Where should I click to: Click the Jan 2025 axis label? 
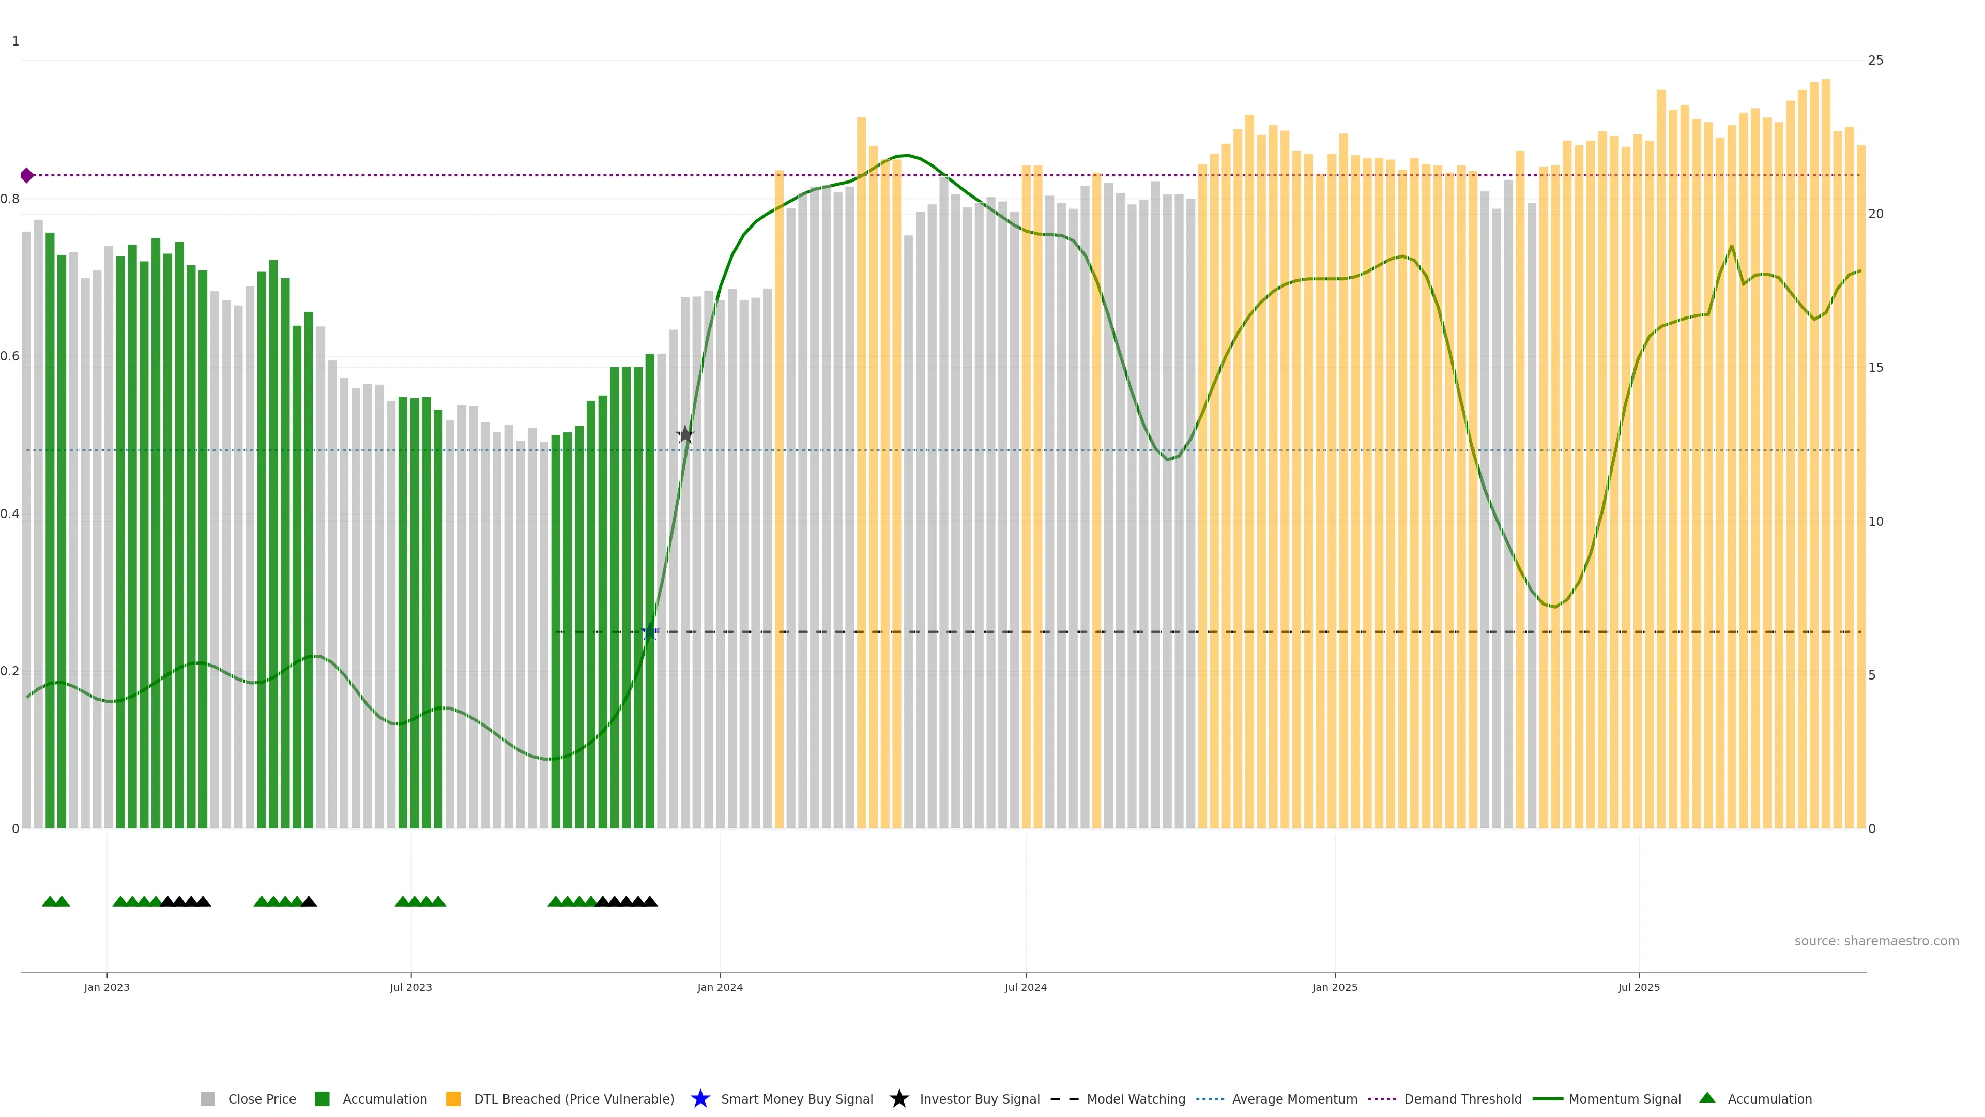pos(1335,987)
